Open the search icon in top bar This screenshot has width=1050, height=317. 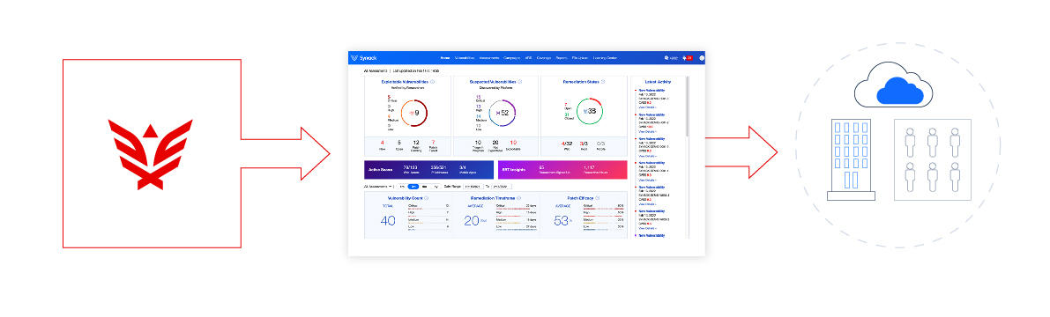pos(666,57)
